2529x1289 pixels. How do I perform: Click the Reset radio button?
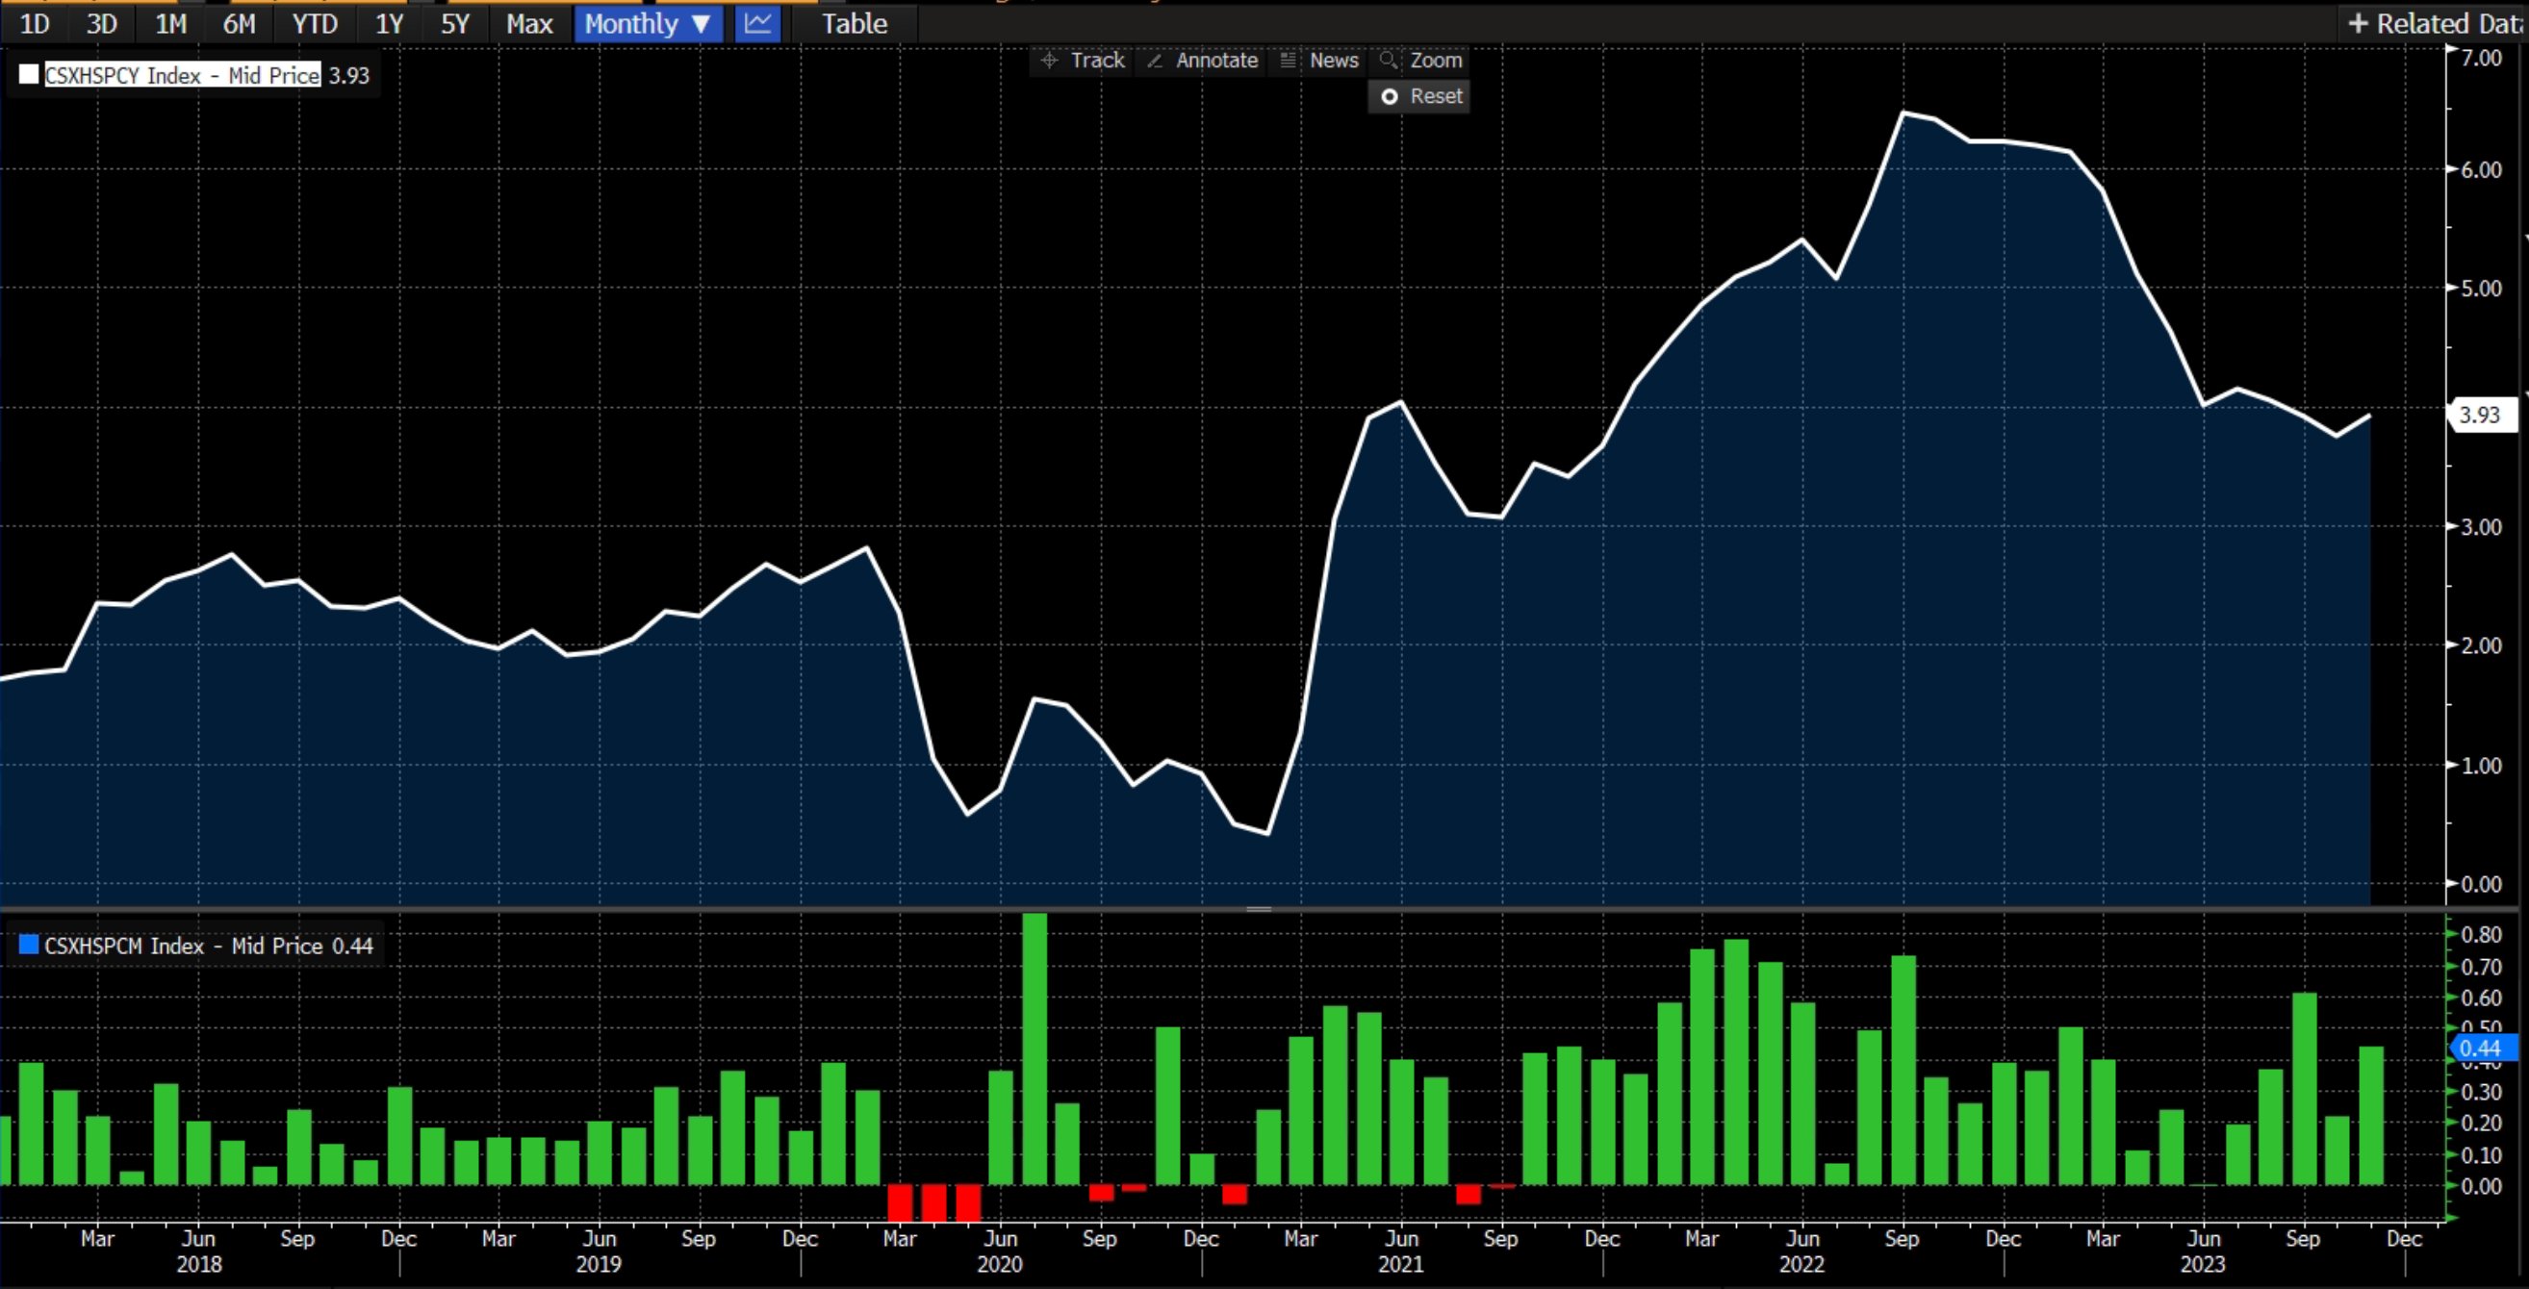[1390, 96]
